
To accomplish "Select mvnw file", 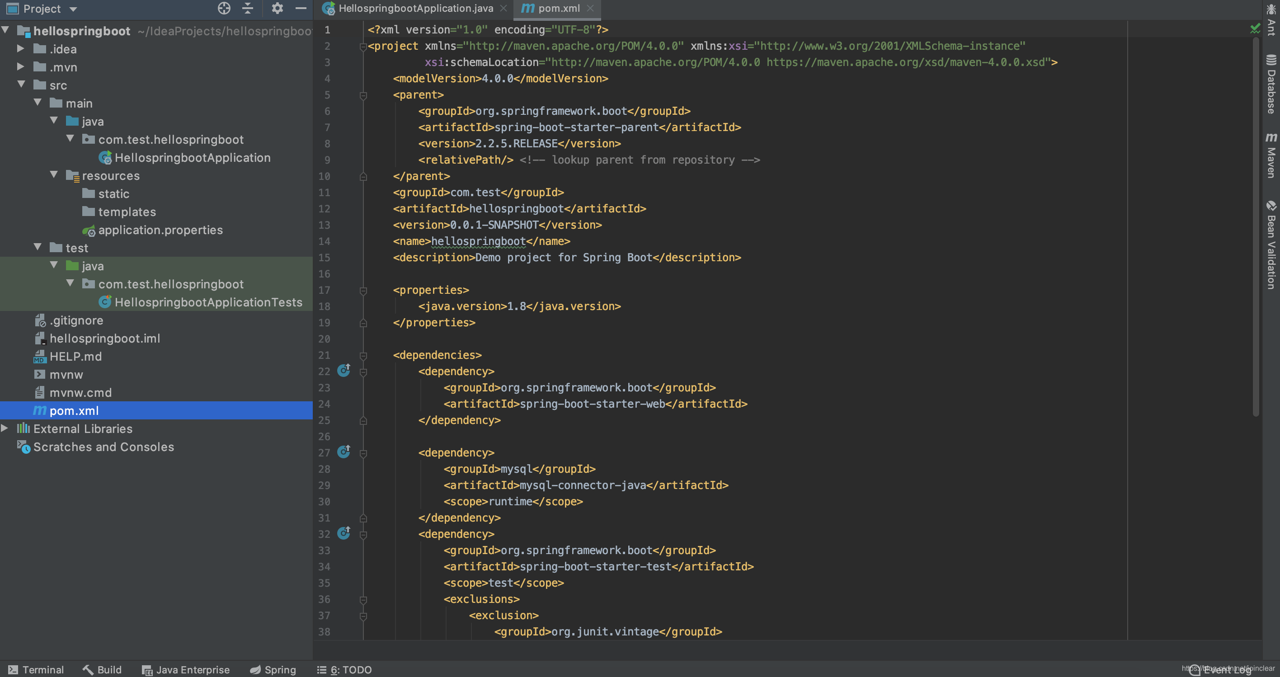I will click(66, 375).
